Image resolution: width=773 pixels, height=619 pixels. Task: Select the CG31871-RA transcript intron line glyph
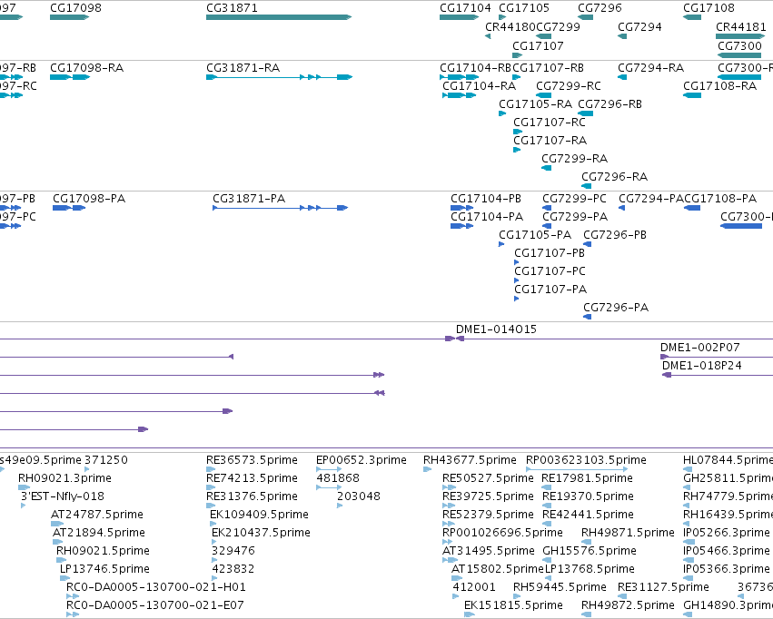(x=279, y=77)
